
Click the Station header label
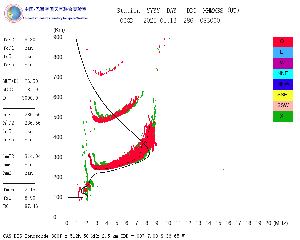click(x=128, y=11)
